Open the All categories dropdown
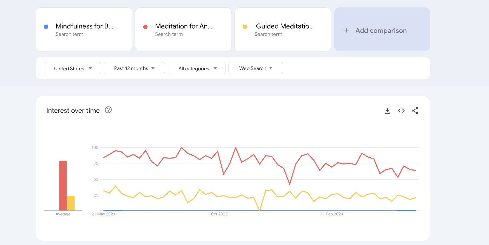489x245 pixels. (x=197, y=68)
